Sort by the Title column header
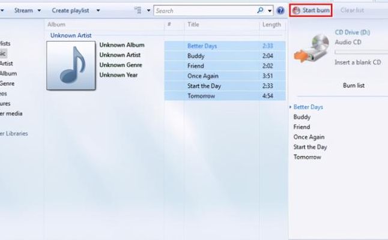 193,25
